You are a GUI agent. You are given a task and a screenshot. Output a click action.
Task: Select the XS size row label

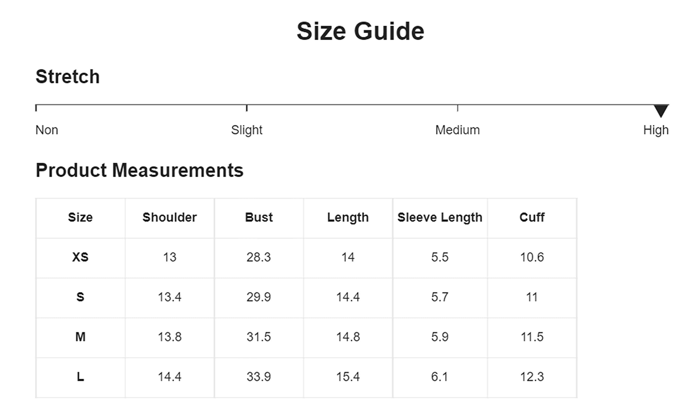click(x=80, y=257)
